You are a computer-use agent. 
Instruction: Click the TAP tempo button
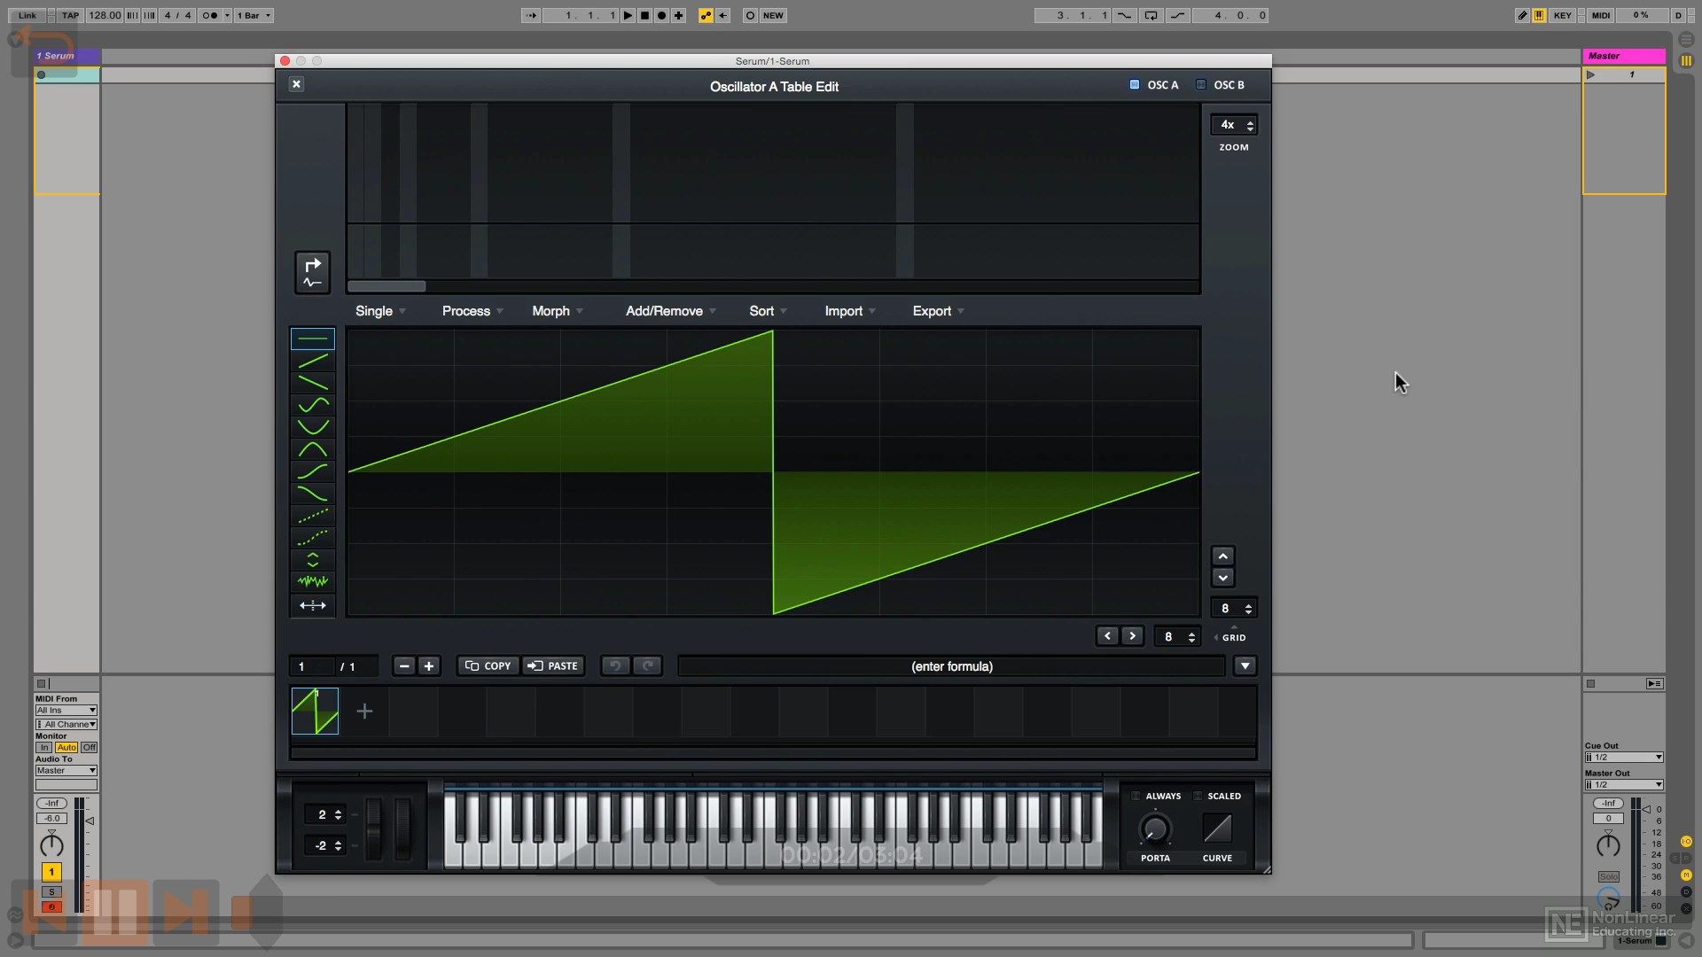coord(70,15)
